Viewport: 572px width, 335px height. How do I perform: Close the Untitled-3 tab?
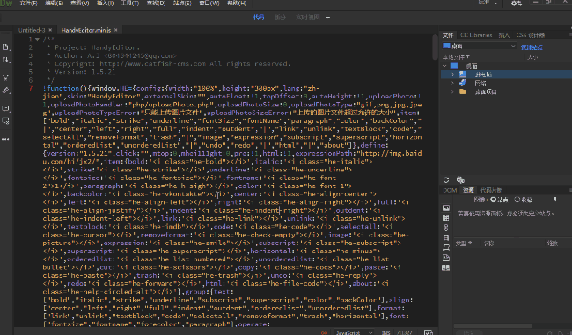point(50,30)
